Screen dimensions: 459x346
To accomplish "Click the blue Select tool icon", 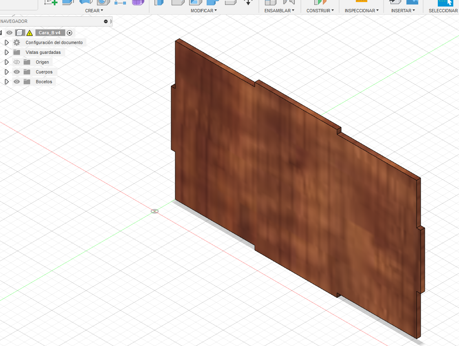I will pos(445,2).
